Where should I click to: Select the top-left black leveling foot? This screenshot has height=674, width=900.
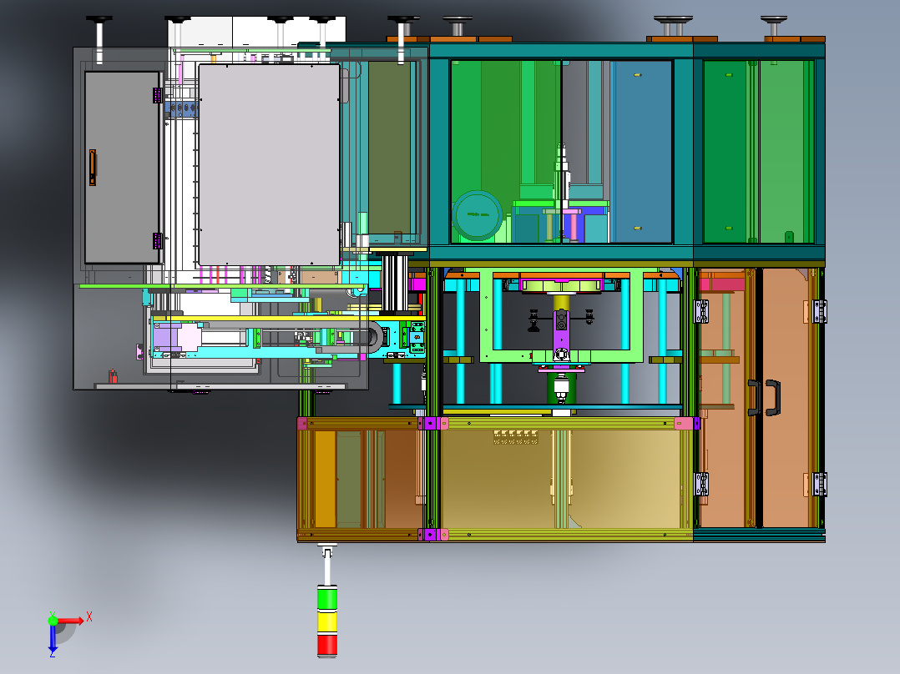[99, 39]
